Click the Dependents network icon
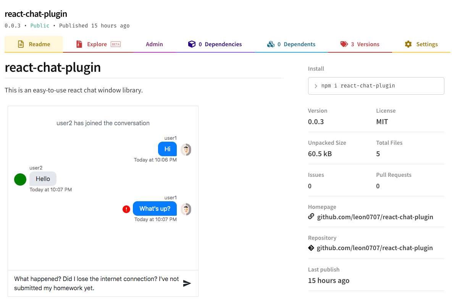The width and height of the screenshot is (452, 299). coord(271,44)
